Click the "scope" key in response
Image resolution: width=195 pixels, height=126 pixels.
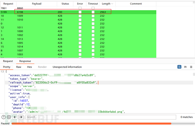coord(14,86)
